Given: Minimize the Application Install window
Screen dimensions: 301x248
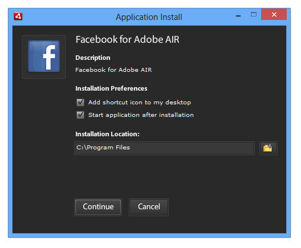Looking at the screenshot, I should (238, 15).
